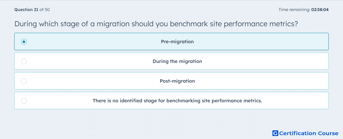Image resolution: width=343 pixels, height=139 pixels.
Task: Click the word 'migration' in the question
Action: click(113, 24)
